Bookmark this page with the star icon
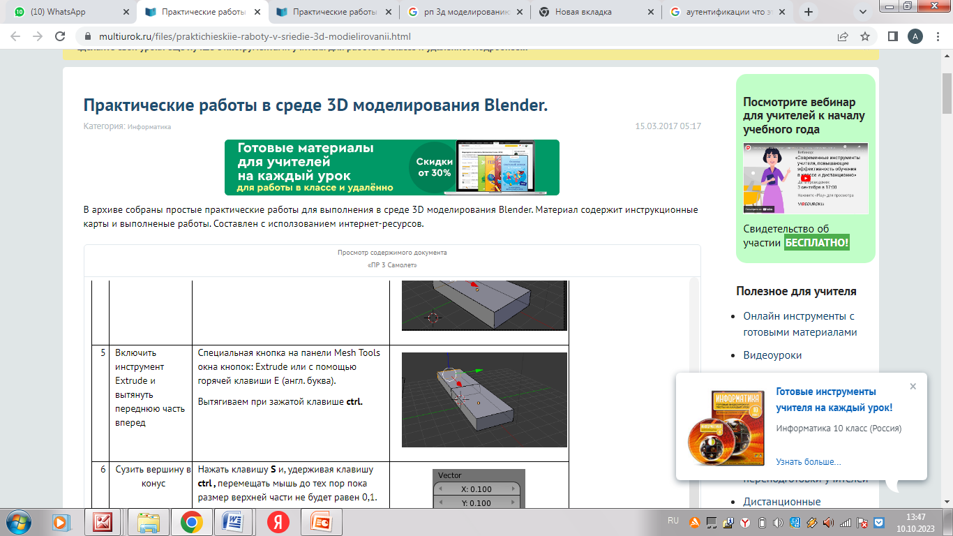Screen dimensions: 953x536 point(865,36)
